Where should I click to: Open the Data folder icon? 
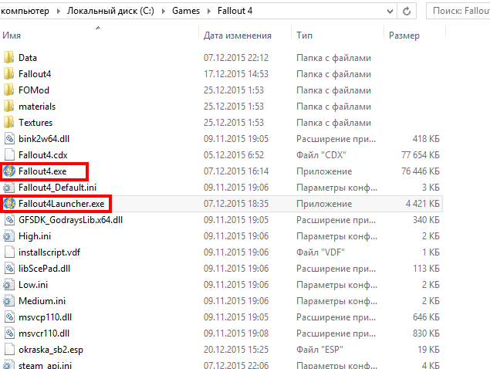[9, 58]
